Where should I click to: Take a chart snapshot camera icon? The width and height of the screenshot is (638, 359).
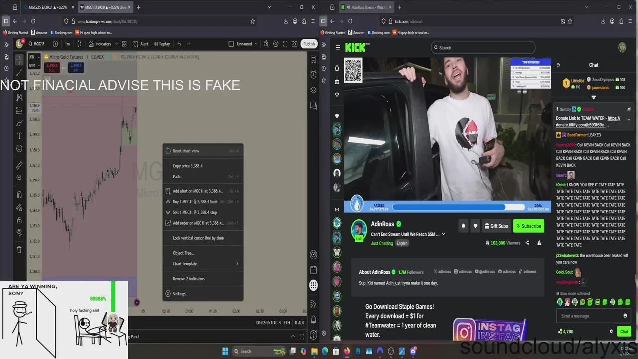tap(295, 44)
